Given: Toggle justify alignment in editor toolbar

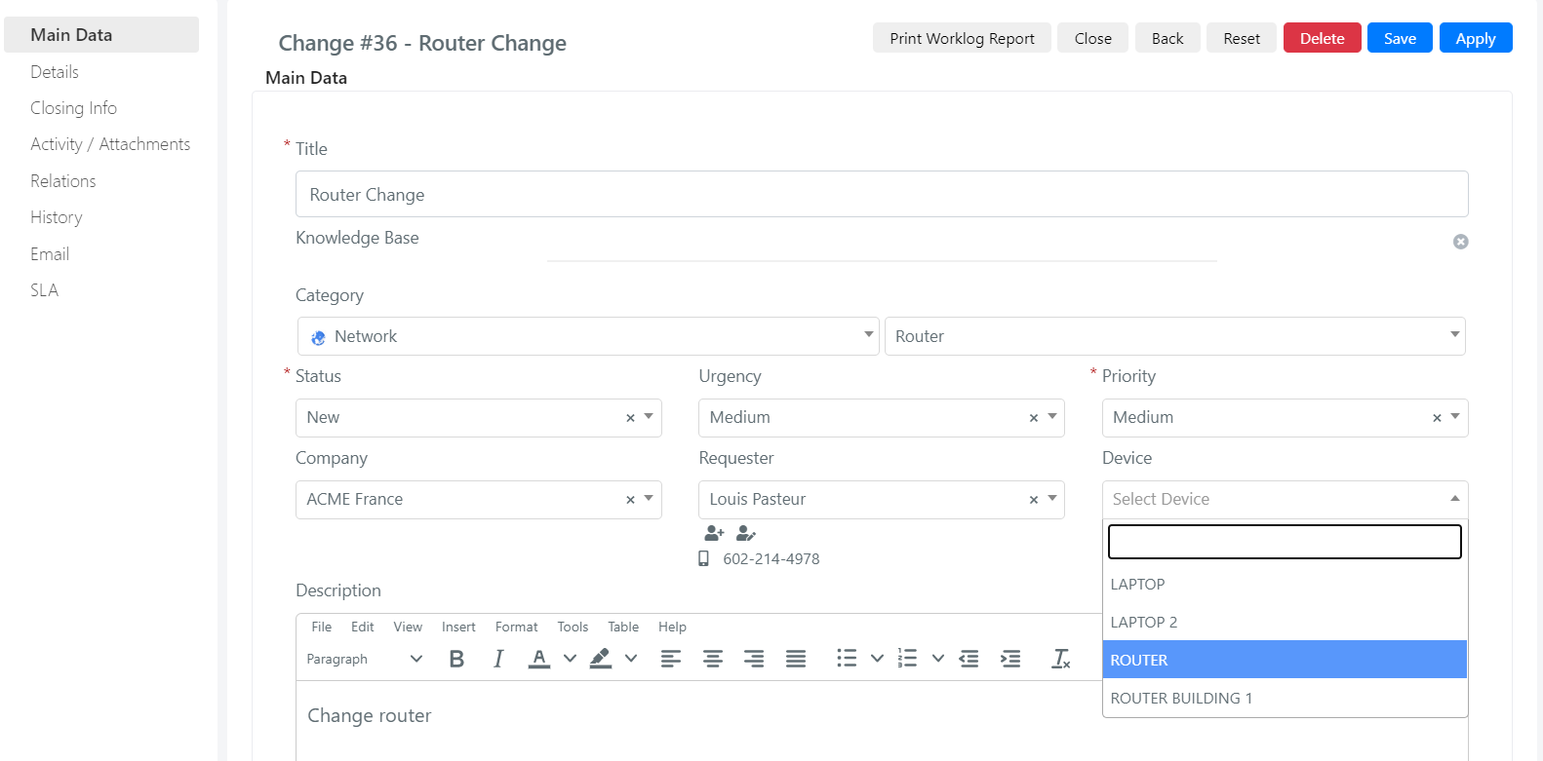Looking at the screenshot, I should (x=796, y=659).
